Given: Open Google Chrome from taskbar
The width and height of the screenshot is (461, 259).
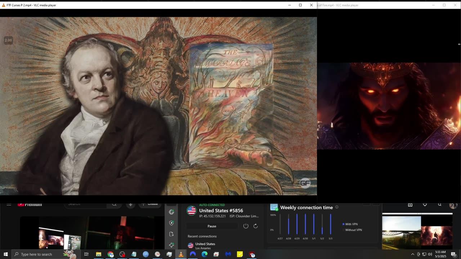Looking at the screenshot, I should tap(111, 254).
